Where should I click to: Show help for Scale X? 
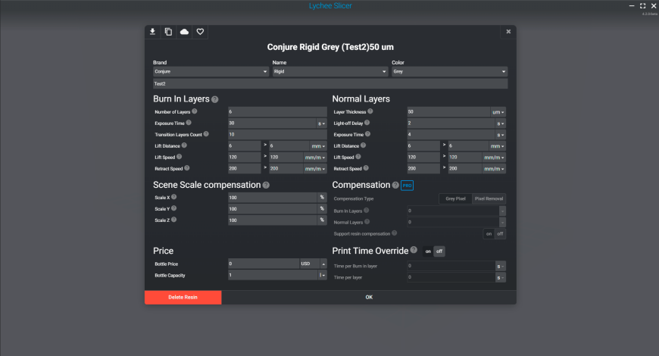point(174,197)
